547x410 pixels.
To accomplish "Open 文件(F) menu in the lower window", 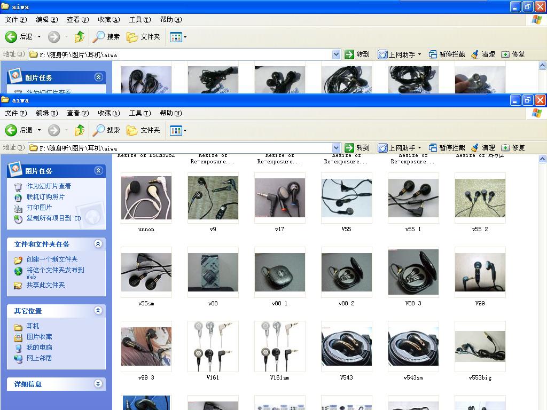I will pyautogui.click(x=16, y=113).
